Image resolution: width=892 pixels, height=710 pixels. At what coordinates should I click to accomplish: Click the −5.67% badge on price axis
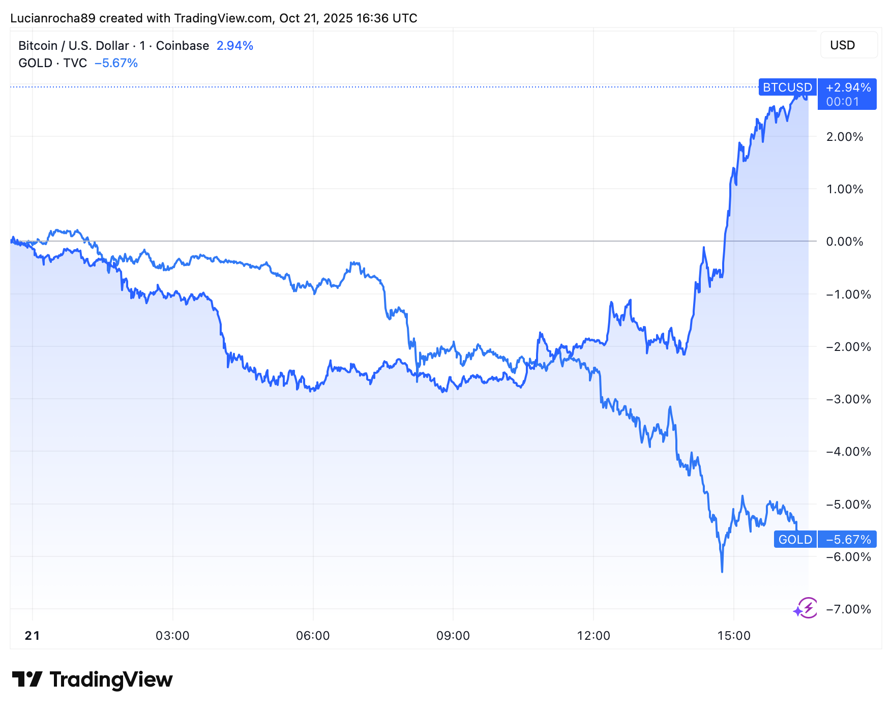point(848,539)
